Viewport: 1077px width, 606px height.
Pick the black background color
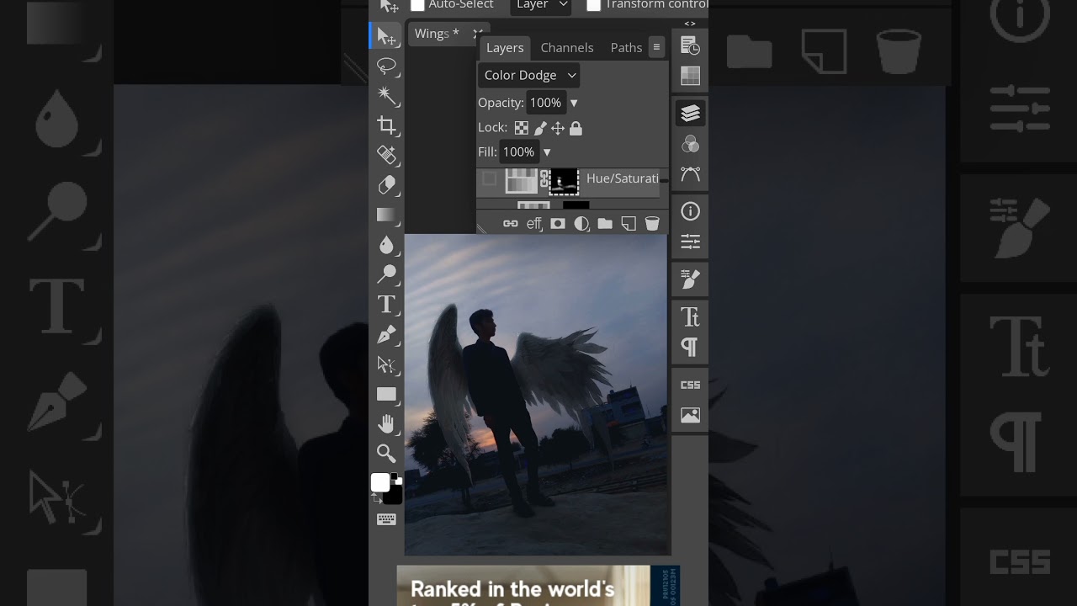click(394, 495)
